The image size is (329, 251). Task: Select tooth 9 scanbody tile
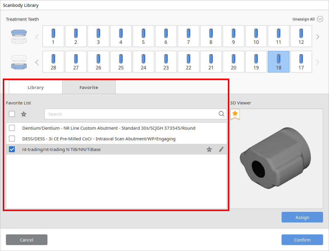coord(234,36)
